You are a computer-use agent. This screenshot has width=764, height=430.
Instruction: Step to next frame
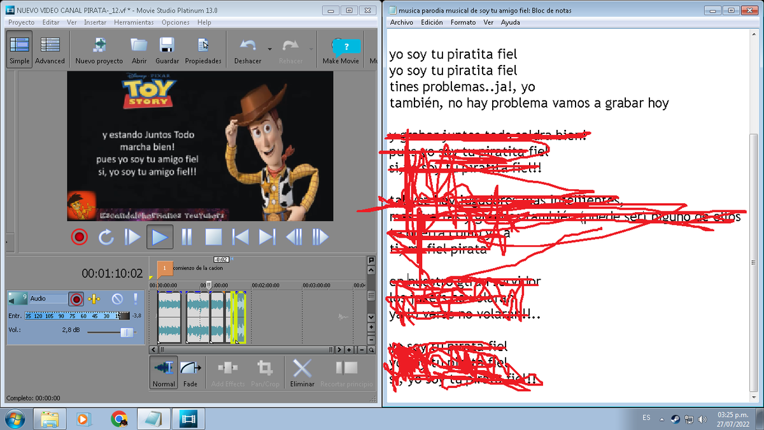(x=320, y=238)
